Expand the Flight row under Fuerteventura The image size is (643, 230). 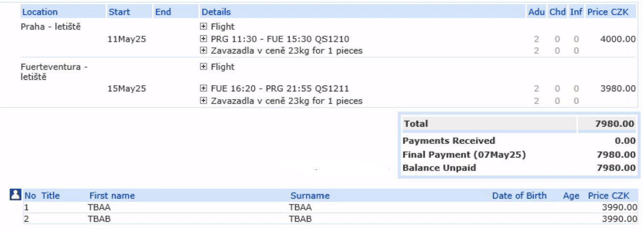(x=204, y=67)
